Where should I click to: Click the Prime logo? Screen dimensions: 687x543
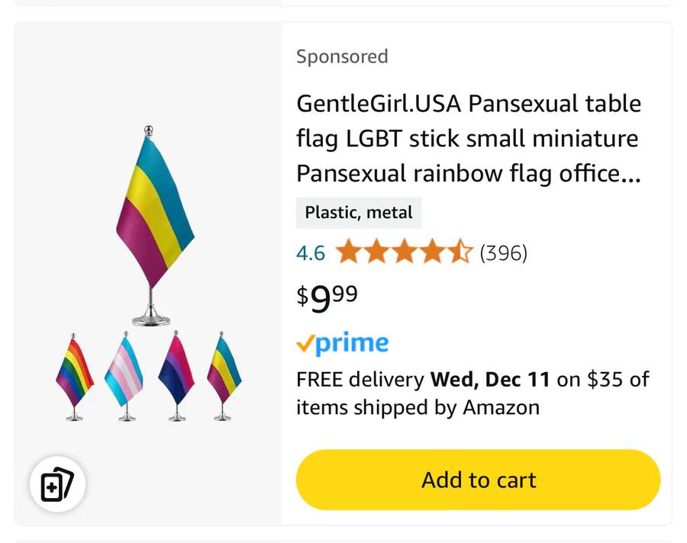click(x=343, y=344)
